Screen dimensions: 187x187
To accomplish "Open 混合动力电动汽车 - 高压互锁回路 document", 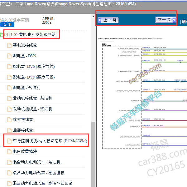I will [x=43, y=183].
